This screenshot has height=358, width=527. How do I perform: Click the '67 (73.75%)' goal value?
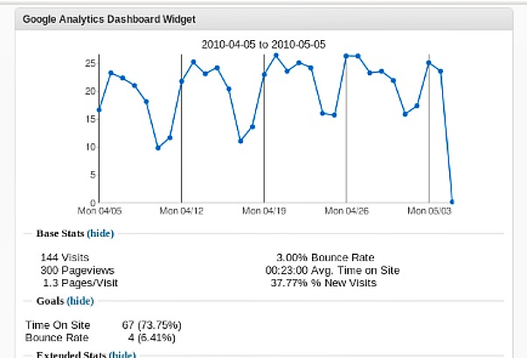click(x=151, y=325)
